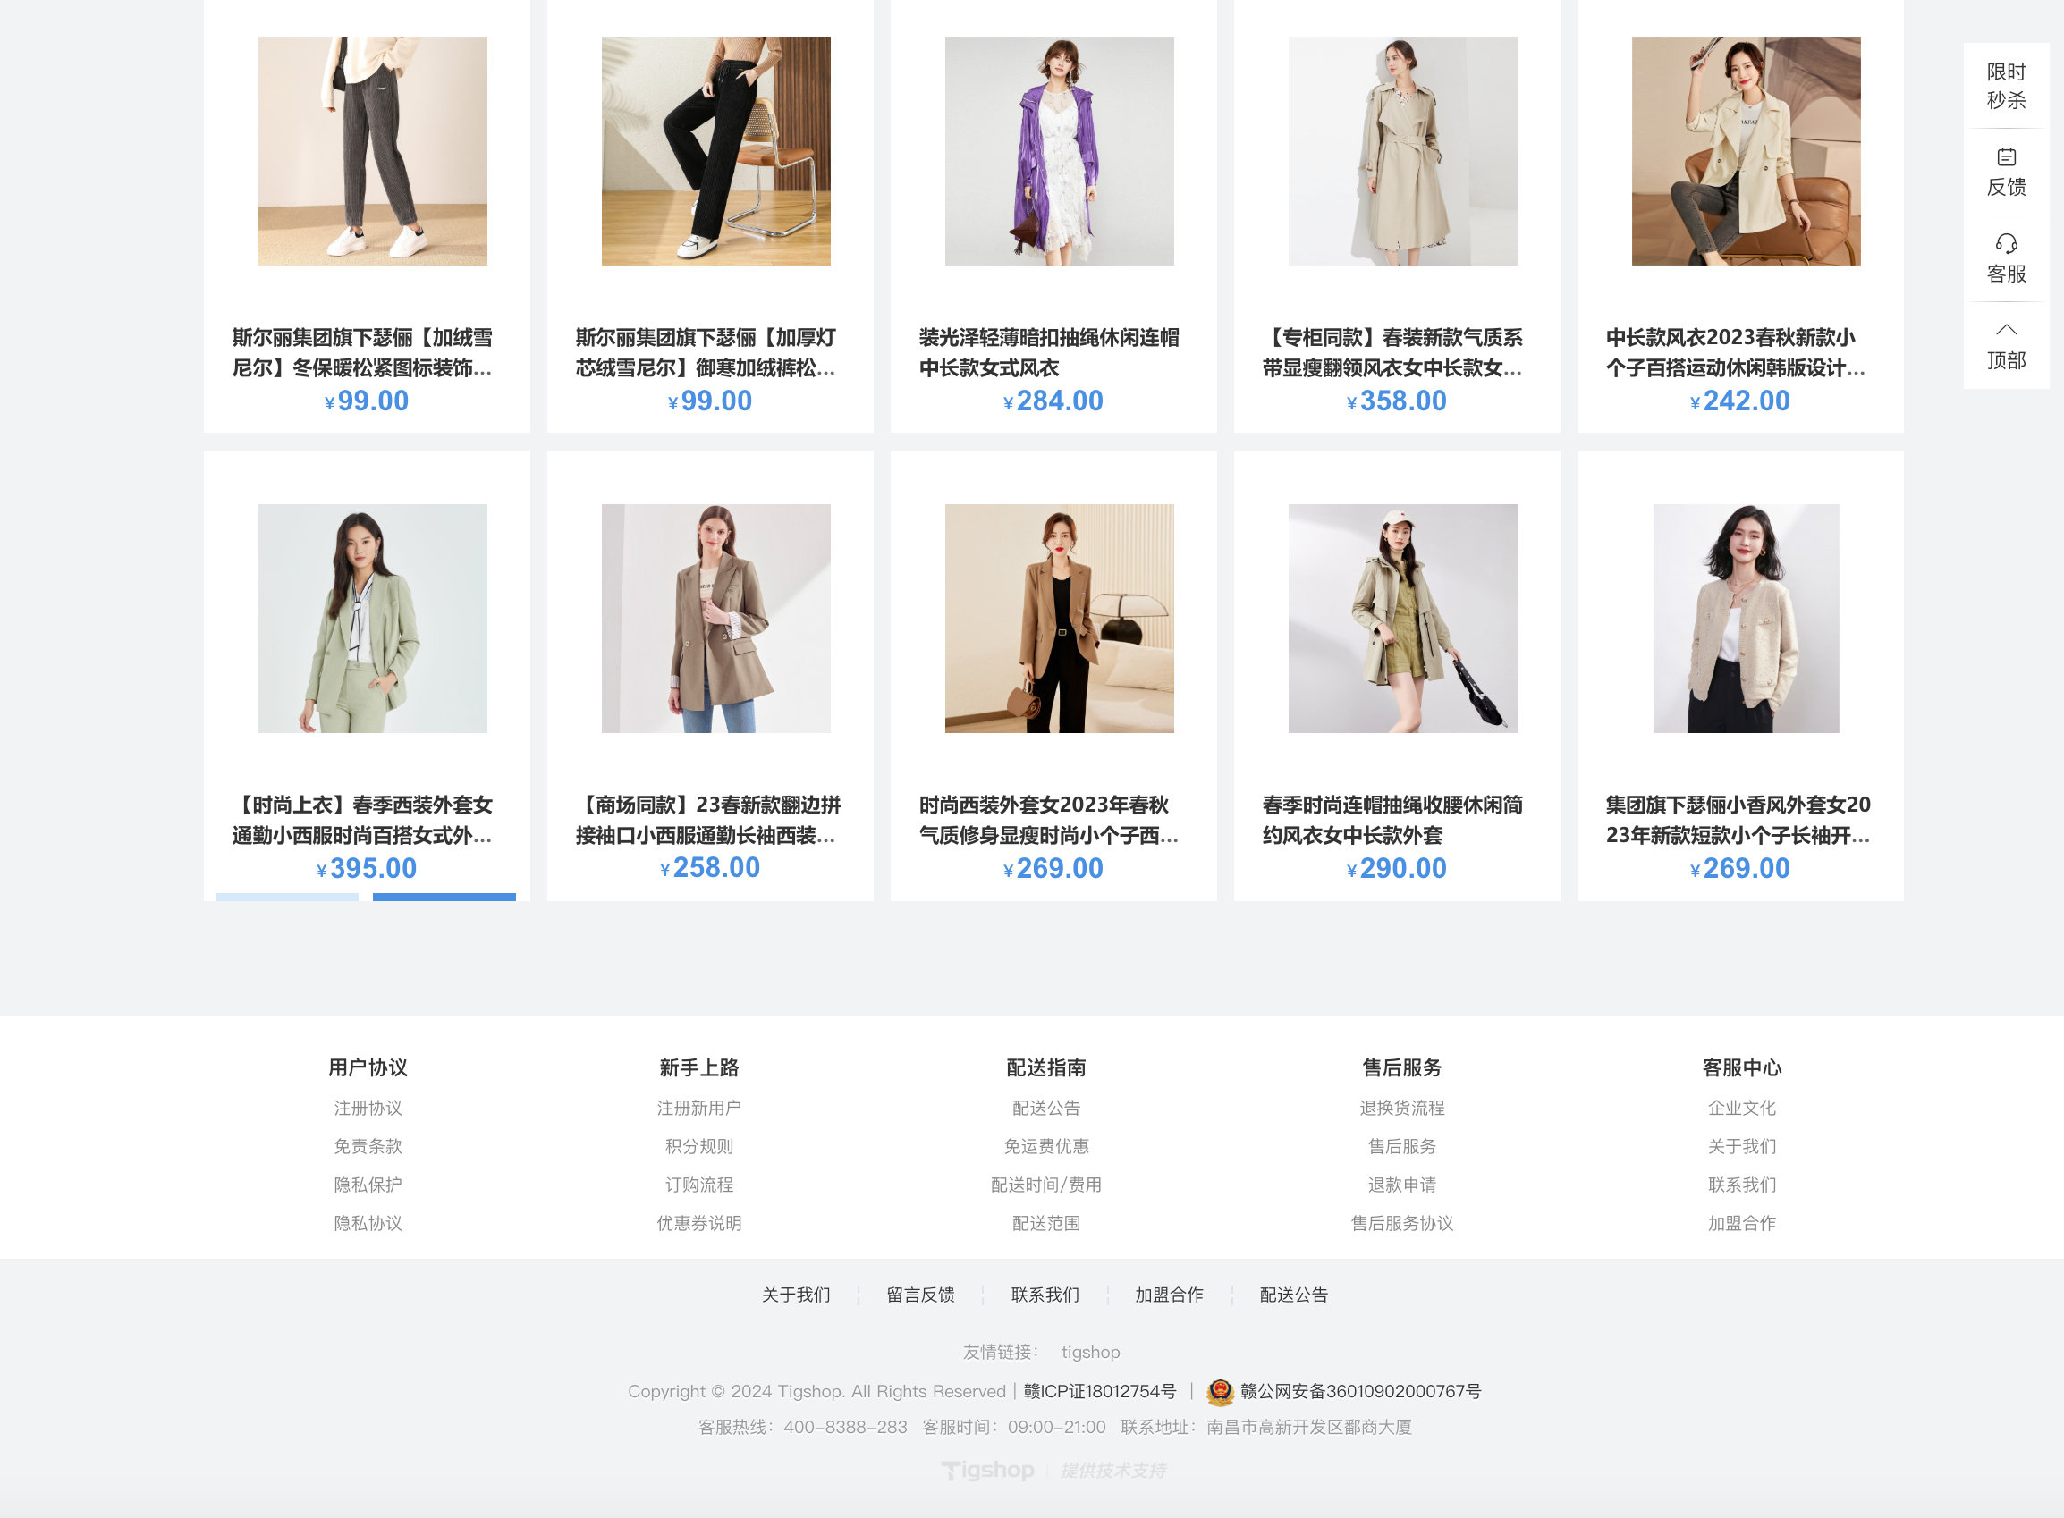Click the 顶部 back-to-top arrow
2064x1518 pixels.
pyautogui.click(x=2006, y=330)
